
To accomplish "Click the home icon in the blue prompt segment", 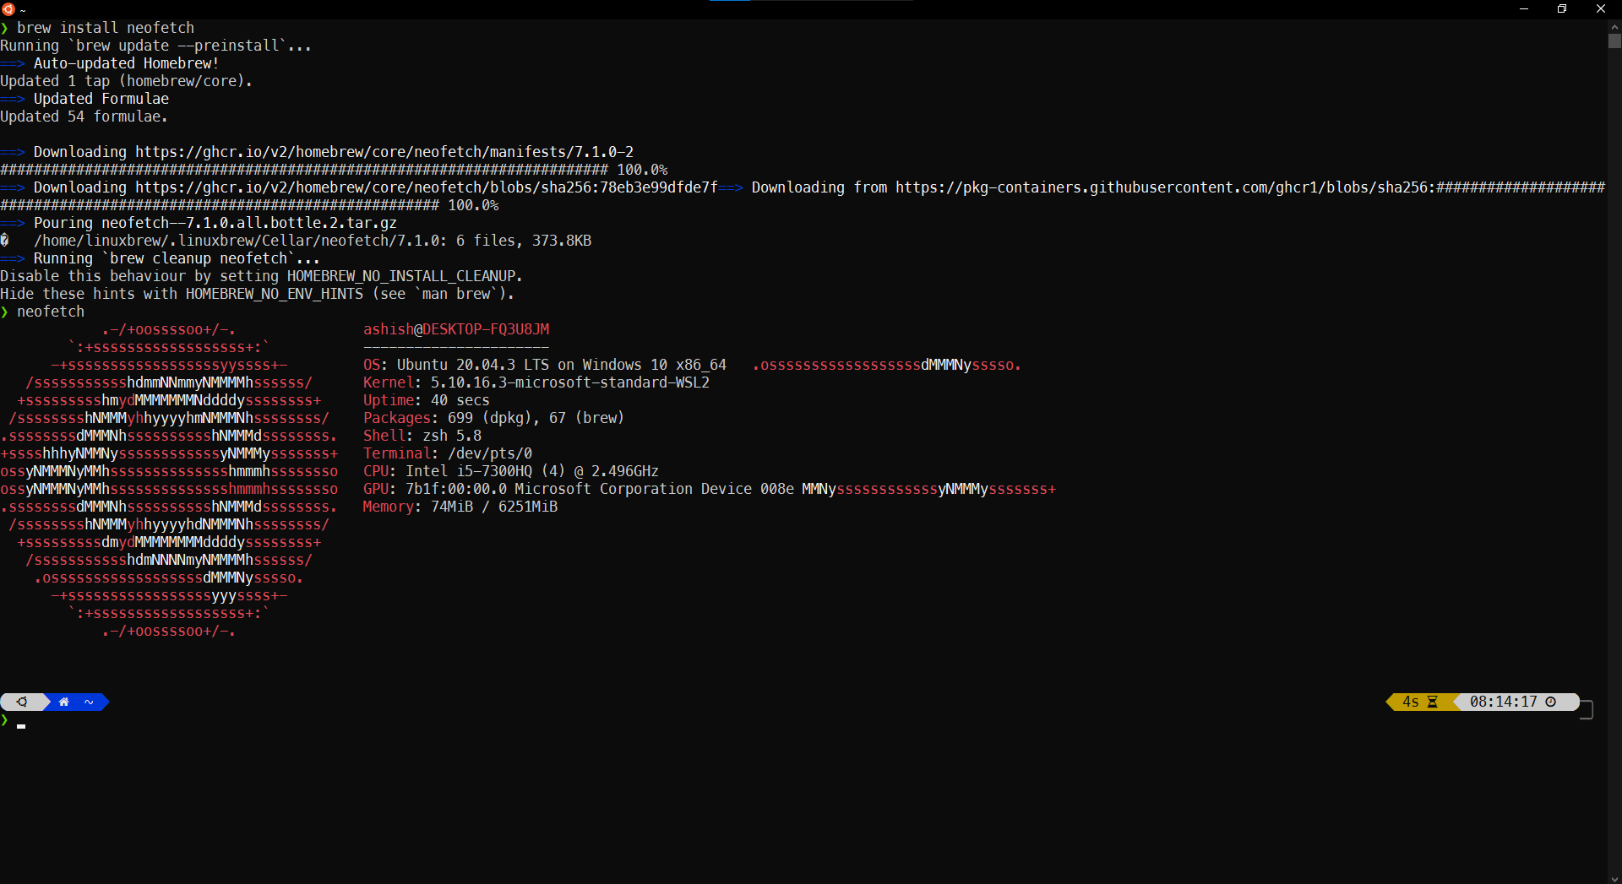I will point(63,702).
